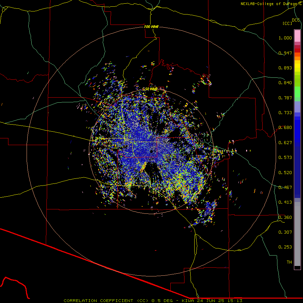Click the CORRELATION COEFFICIENT product title caption
Image resolution: width=303 pixels, height=303 pixels.
click(106, 301)
